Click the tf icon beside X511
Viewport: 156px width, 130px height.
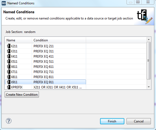9,61
